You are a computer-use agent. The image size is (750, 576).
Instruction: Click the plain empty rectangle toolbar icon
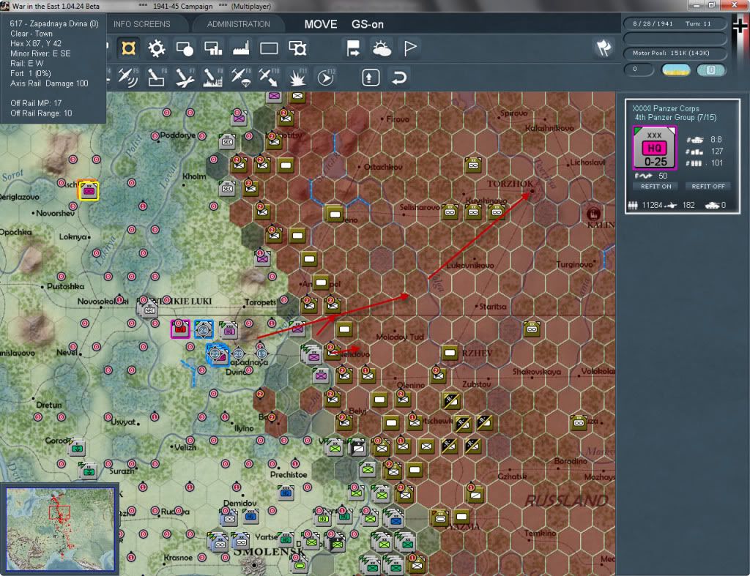pyautogui.click(x=269, y=48)
